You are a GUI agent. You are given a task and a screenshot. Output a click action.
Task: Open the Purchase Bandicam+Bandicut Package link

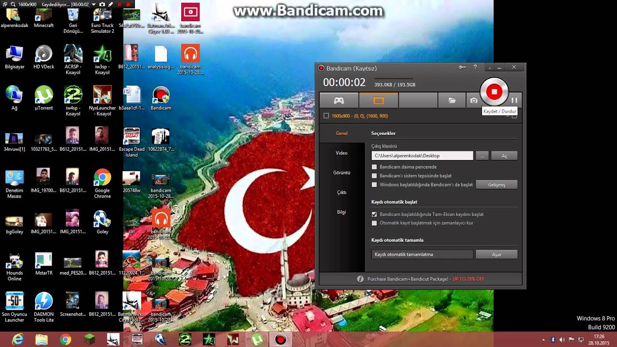[x=426, y=279]
